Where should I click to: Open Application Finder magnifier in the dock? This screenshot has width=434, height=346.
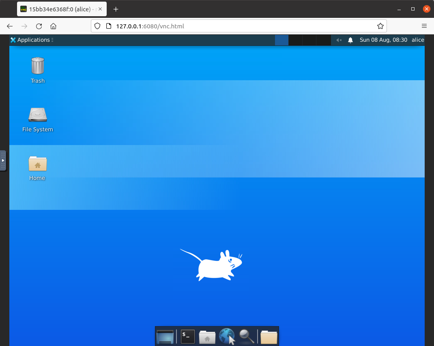coord(247,336)
